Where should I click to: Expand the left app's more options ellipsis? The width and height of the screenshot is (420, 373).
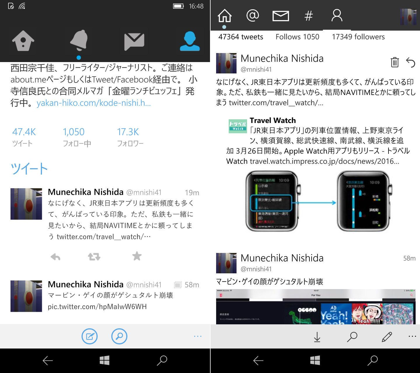[x=197, y=337]
